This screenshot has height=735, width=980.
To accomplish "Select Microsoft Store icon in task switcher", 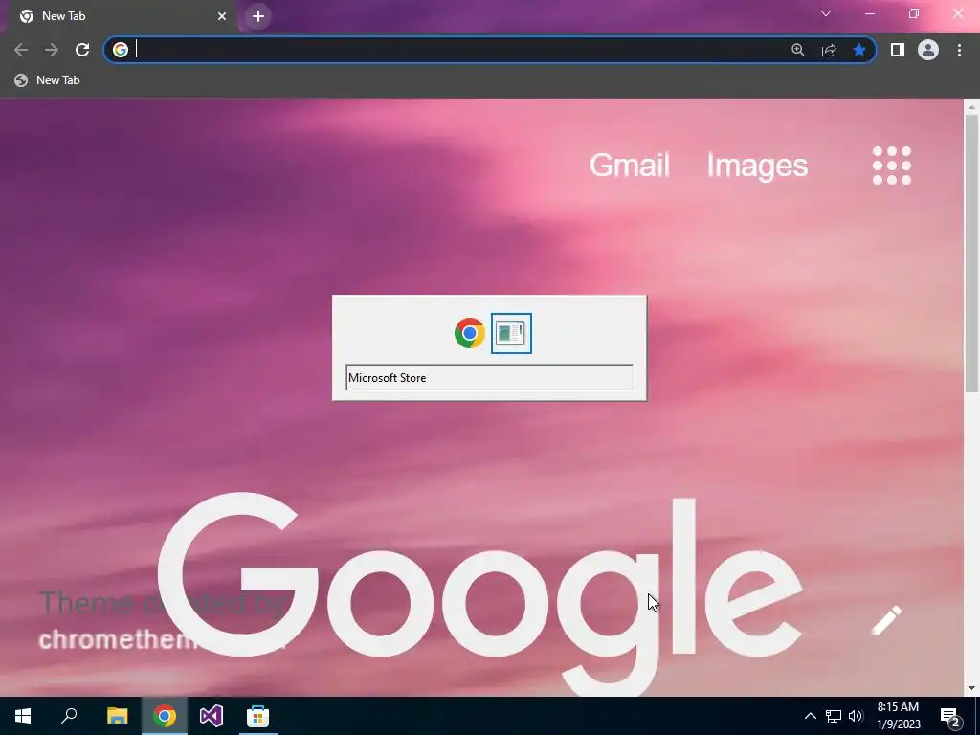I will [511, 333].
